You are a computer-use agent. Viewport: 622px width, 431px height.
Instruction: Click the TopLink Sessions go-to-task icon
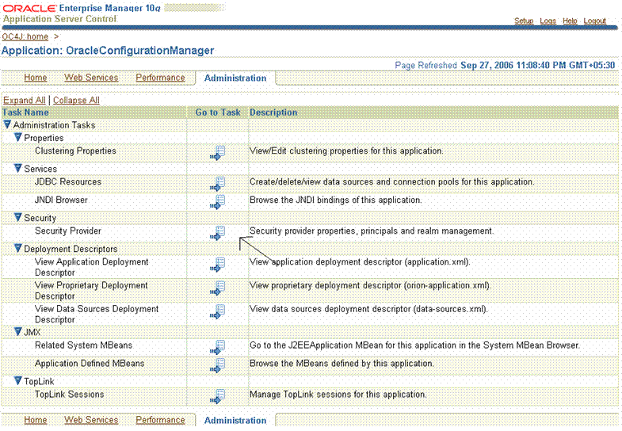tap(217, 396)
